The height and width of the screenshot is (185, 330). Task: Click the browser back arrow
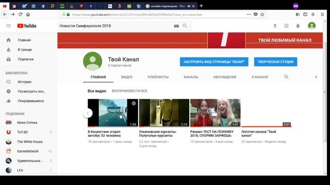5,14
